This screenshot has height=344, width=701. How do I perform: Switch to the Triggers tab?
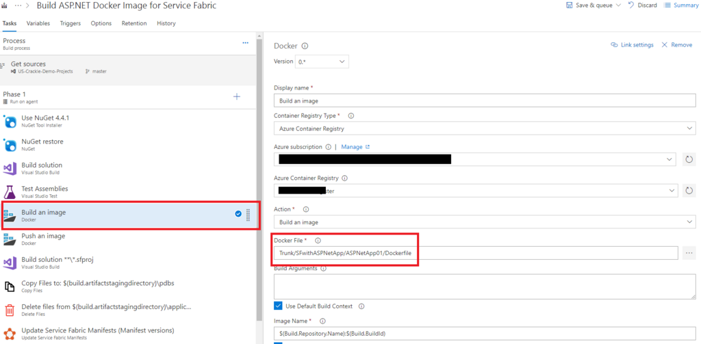pyautogui.click(x=71, y=23)
